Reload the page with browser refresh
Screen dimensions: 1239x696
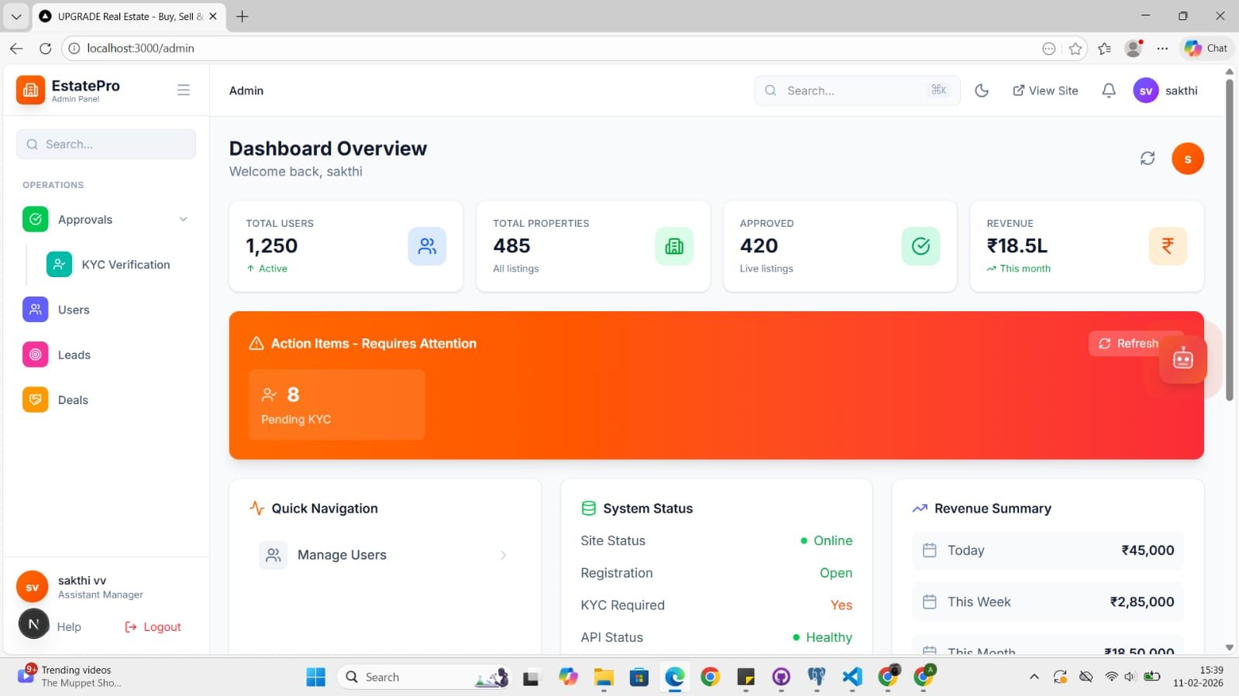45,48
